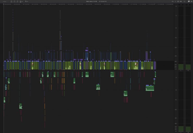Click the connect clip to primary storyline icon
Screen dimensions: 193x133
[11, 1]
